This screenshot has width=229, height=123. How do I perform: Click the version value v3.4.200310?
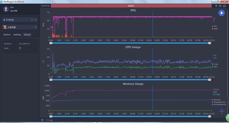[x=24, y=44]
